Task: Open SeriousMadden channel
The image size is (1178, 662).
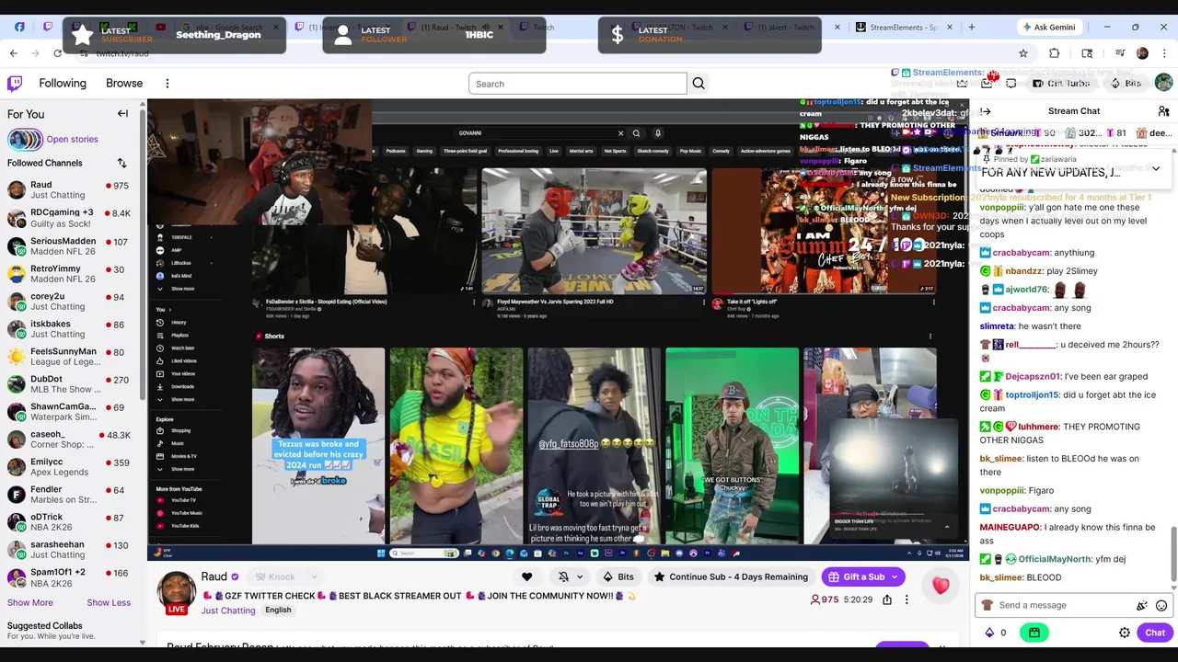Action: [70, 245]
